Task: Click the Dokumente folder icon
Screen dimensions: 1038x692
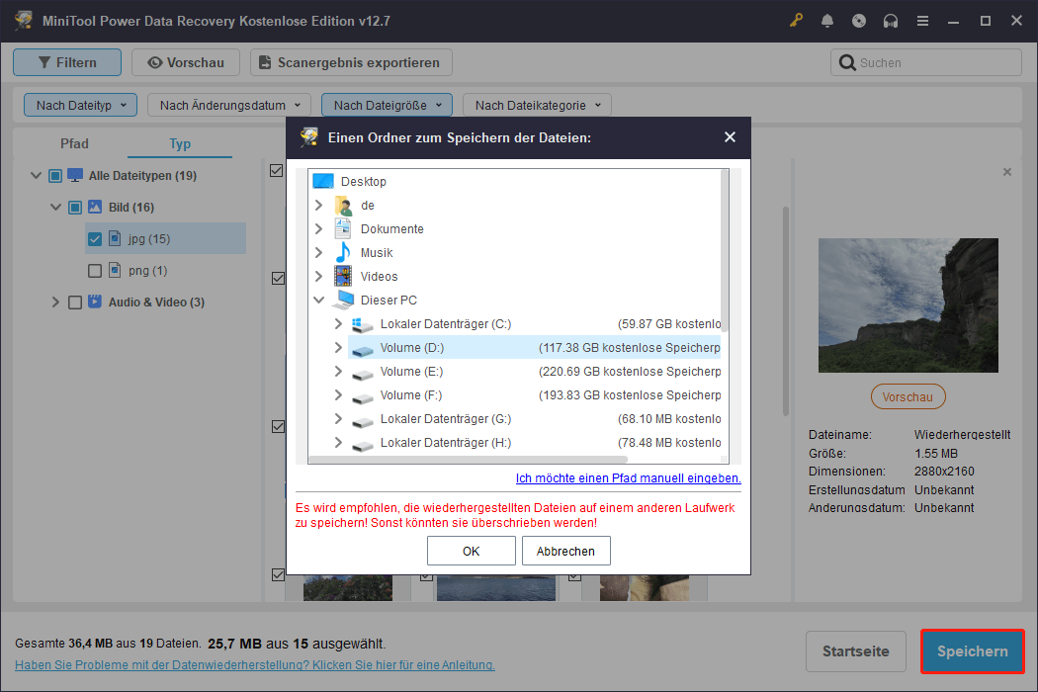Action: [x=343, y=229]
